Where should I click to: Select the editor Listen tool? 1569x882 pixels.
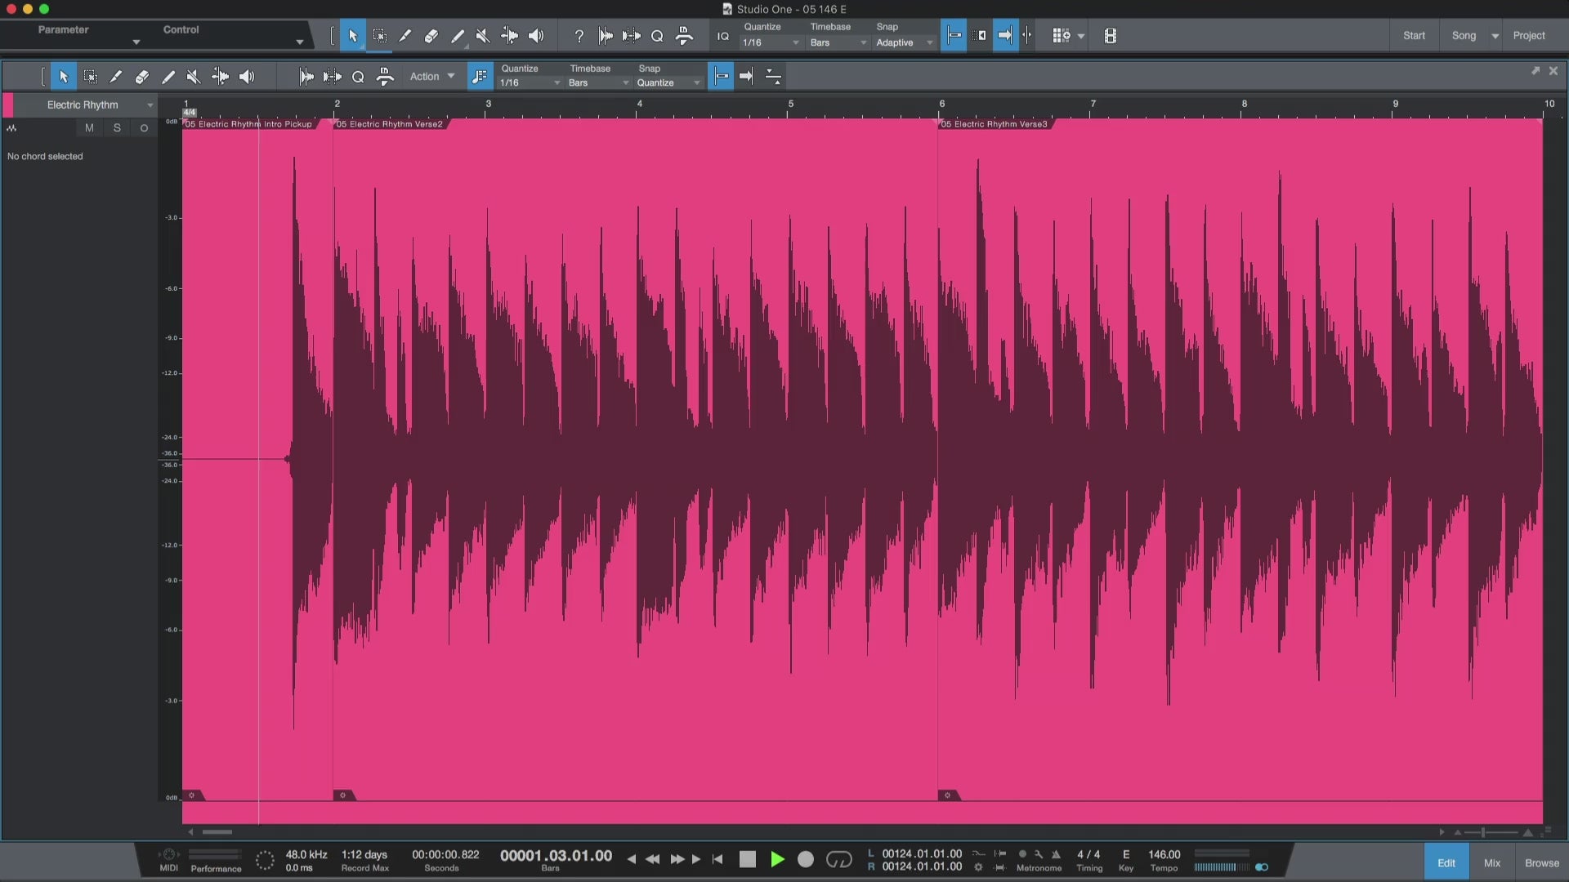pos(247,77)
